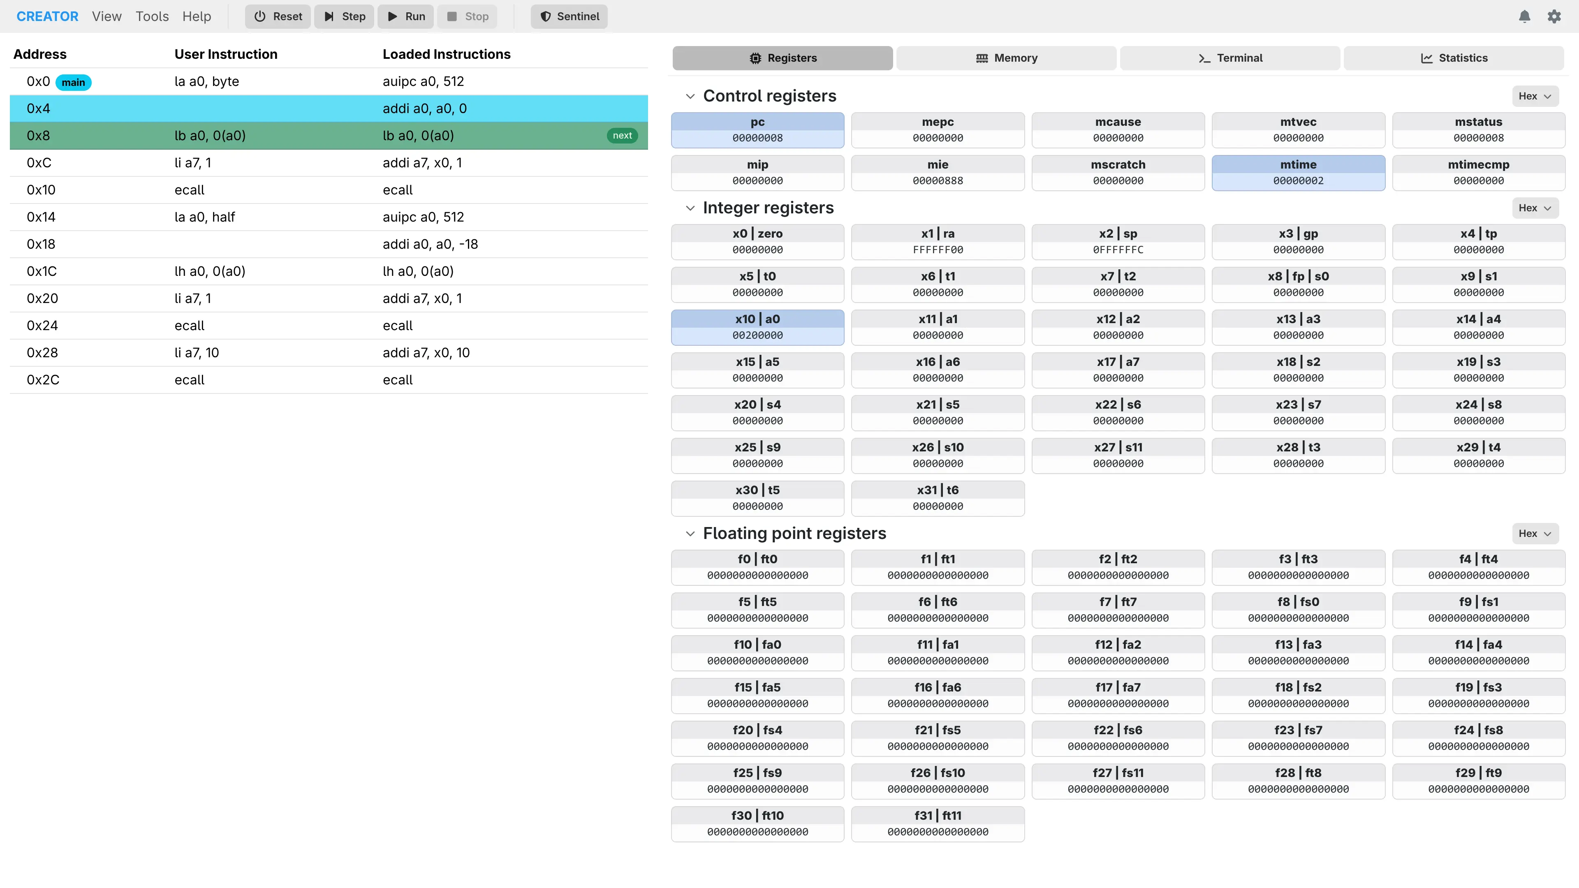Open the View menu
This screenshot has width=1579, height=888.
tap(107, 16)
